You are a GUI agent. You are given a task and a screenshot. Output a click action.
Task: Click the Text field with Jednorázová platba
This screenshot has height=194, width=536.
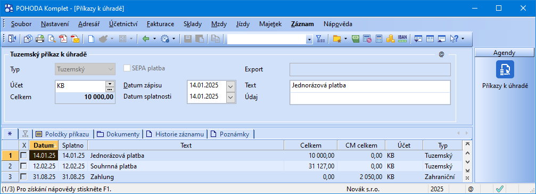pyautogui.click(x=370, y=85)
